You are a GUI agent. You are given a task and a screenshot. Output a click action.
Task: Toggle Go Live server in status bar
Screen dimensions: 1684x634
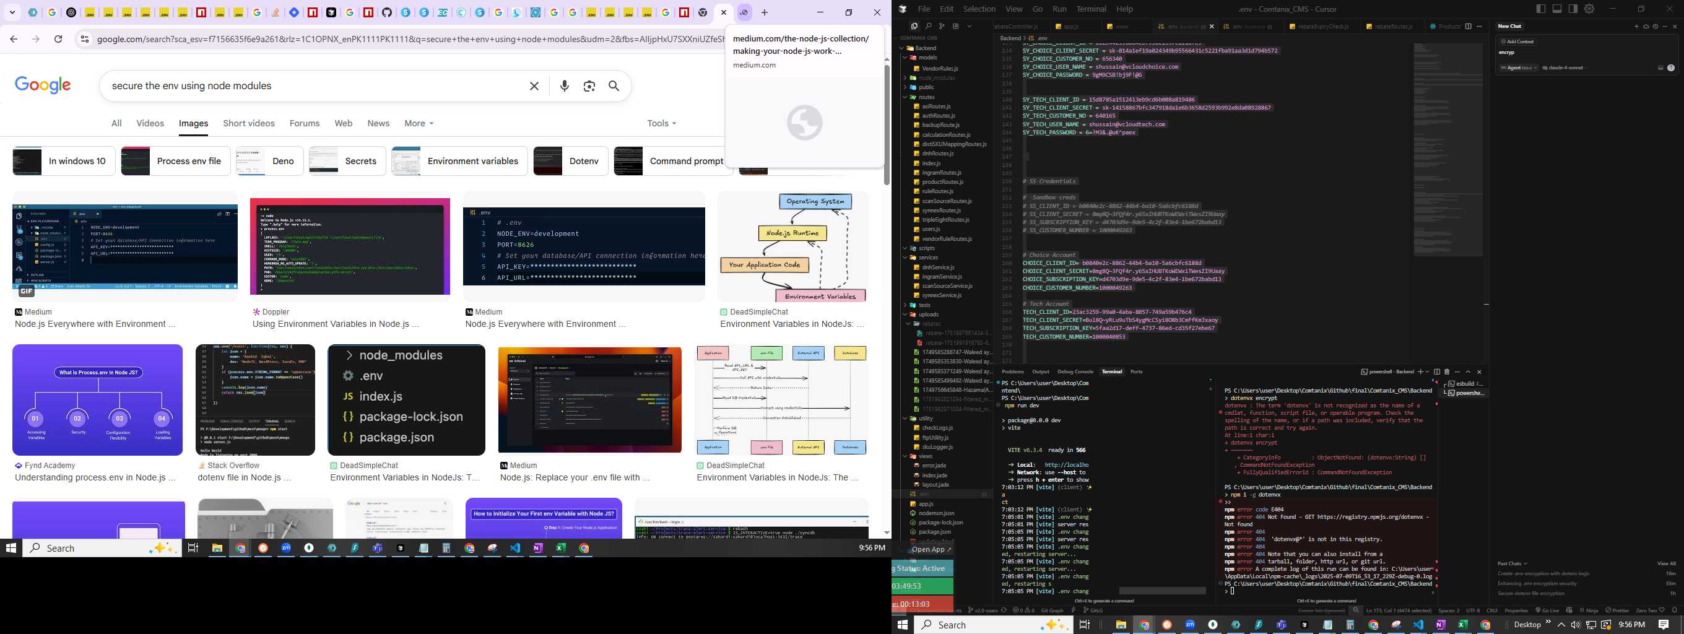pos(1547,610)
